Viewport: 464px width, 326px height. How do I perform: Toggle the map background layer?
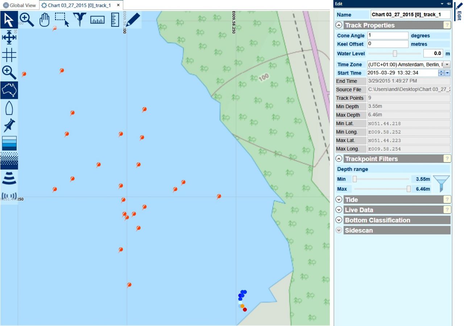click(x=9, y=90)
